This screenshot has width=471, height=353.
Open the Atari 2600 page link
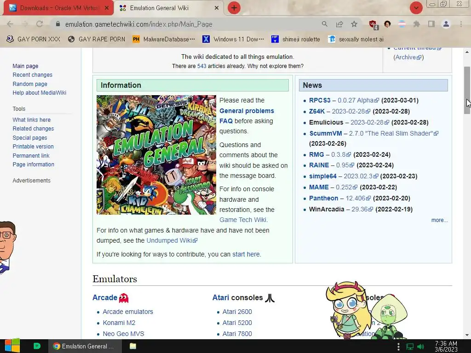point(237,312)
